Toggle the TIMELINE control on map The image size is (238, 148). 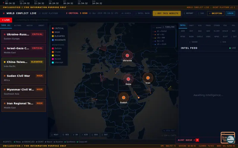click(169, 27)
